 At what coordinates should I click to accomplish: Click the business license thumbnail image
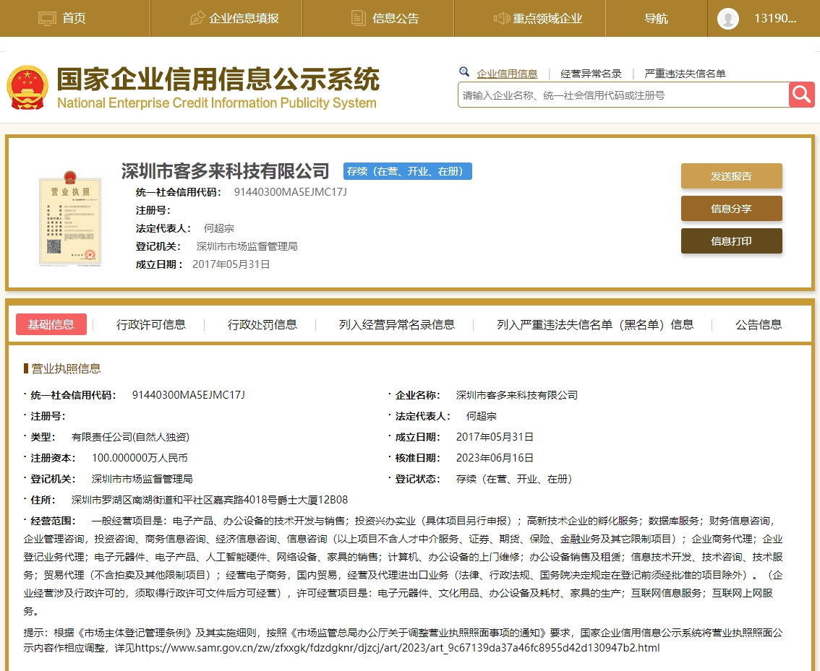(x=69, y=217)
